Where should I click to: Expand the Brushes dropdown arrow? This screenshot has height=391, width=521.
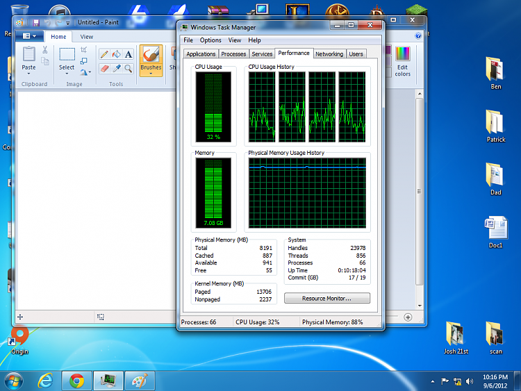151,74
